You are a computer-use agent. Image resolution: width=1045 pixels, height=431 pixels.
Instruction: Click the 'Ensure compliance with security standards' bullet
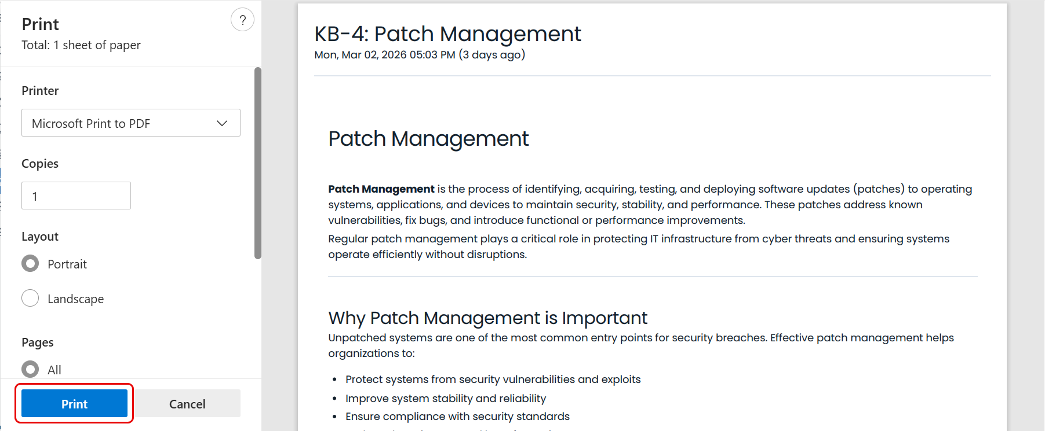(x=457, y=417)
